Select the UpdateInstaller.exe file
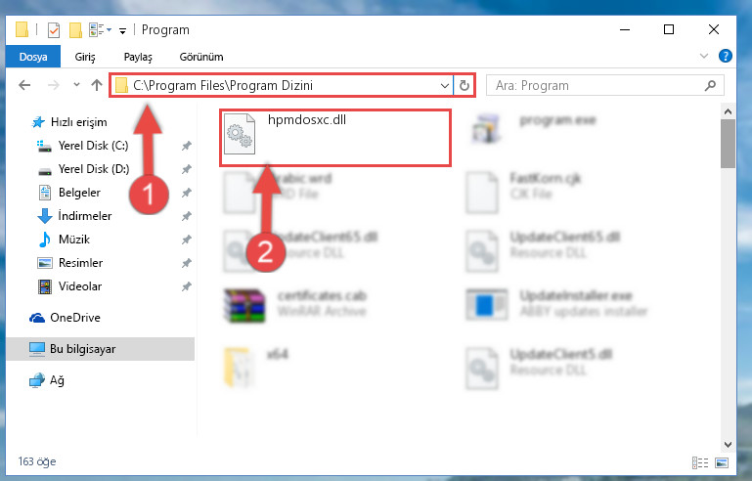Viewport: 752px width, 481px height. pyautogui.click(x=556, y=304)
